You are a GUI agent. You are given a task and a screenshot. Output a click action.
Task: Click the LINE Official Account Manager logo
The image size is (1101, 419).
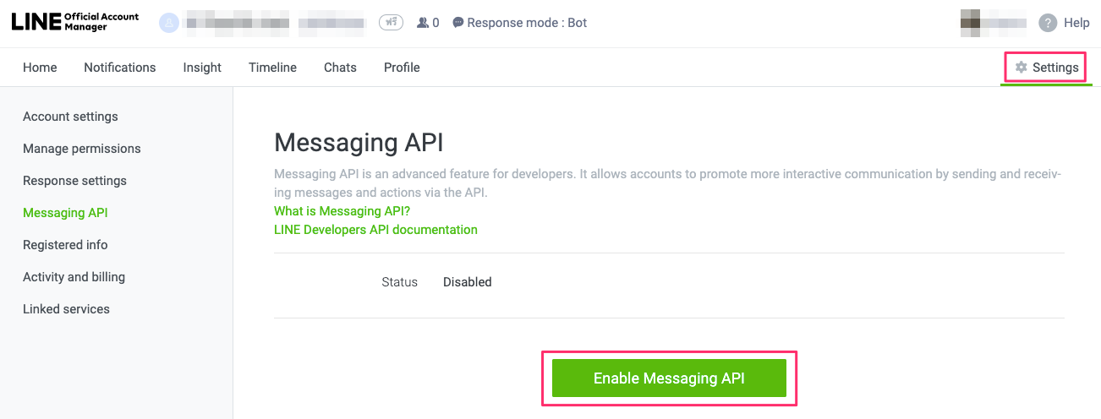75,23
